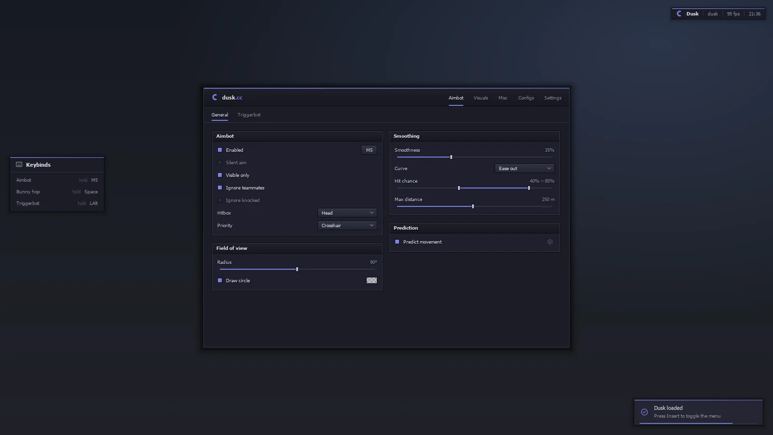Toggle the Predict movement checkbox
This screenshot has height=435, width=773.
point(397,242)
